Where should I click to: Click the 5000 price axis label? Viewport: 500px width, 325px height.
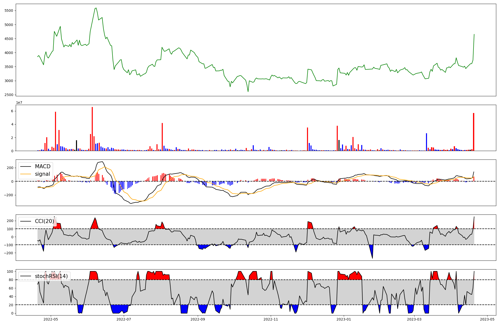pyautogui.click(x=9, y=25)
